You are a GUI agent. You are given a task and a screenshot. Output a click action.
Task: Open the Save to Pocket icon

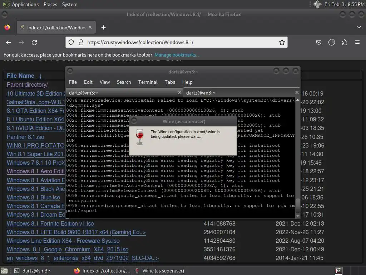point(318,42)
